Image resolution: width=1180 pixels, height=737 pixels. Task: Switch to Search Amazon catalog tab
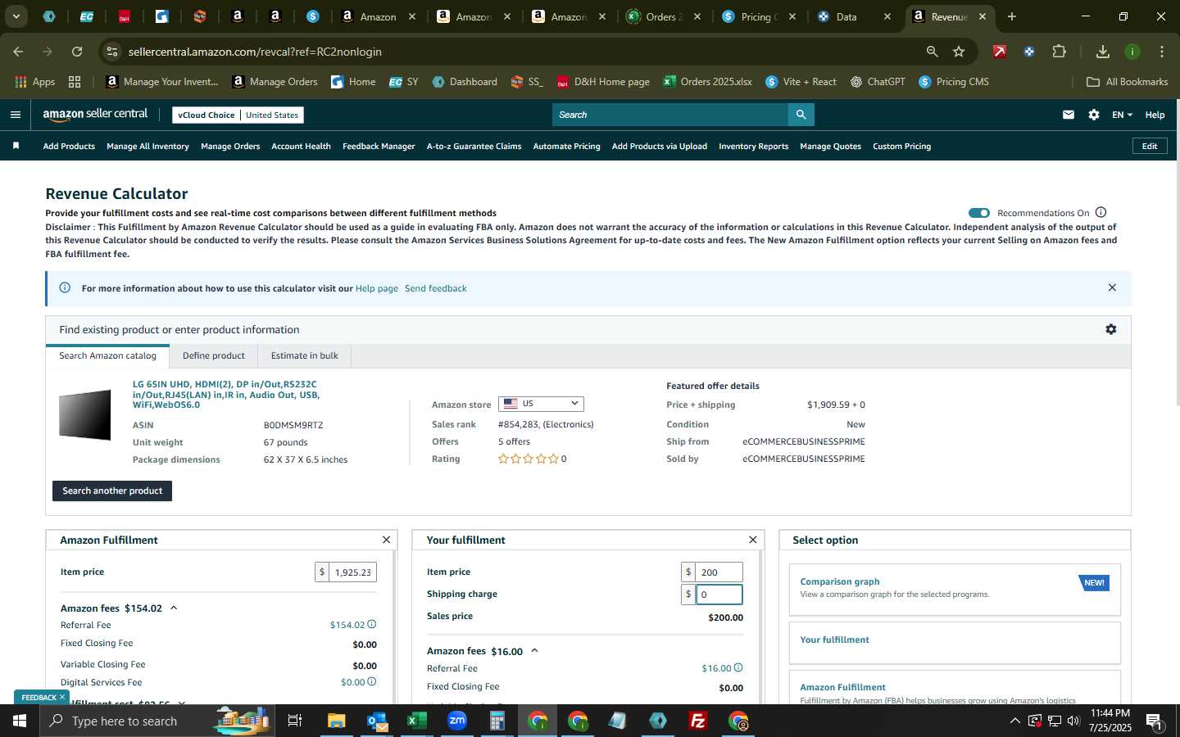point(107,355)
